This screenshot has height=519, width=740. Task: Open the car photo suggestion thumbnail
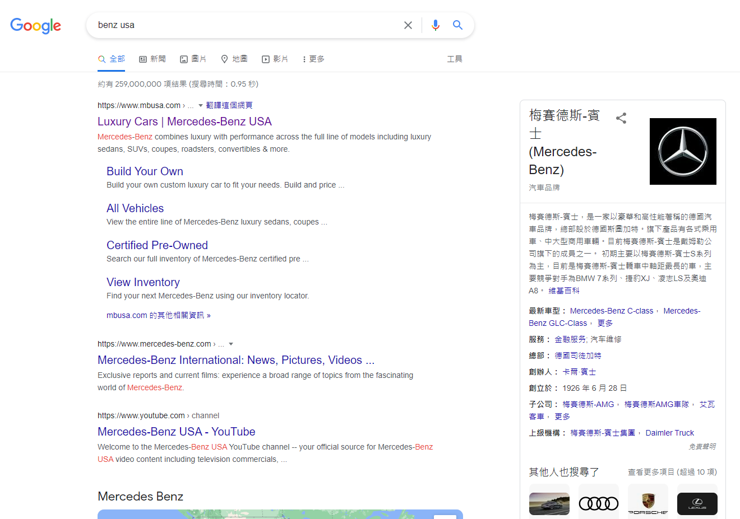point(549,503)
